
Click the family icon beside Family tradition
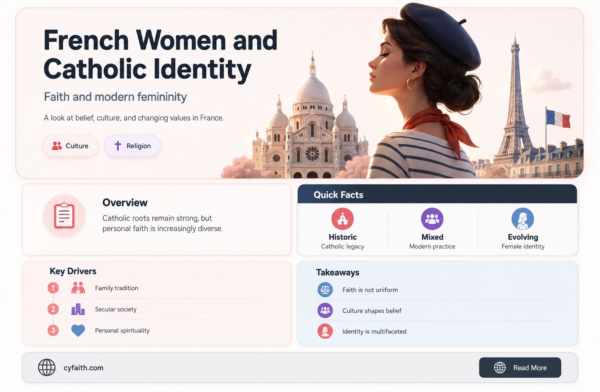tap(78, 288)
